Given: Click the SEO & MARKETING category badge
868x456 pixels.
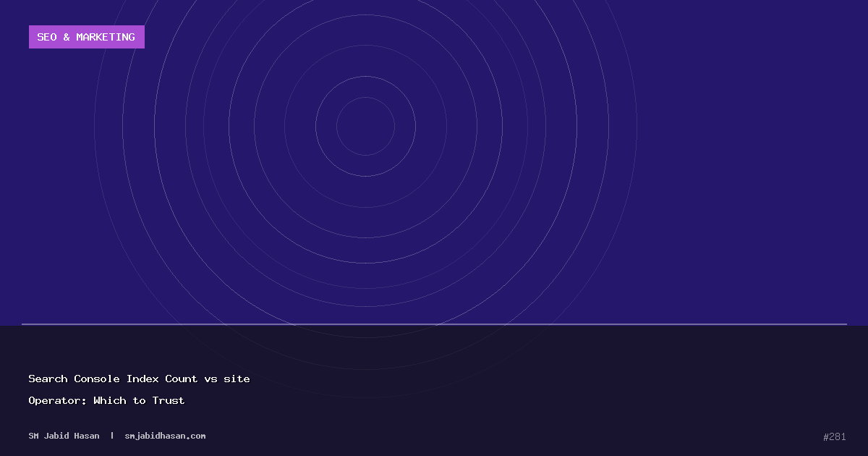Looking at the screenshot, I should [86, 37].
